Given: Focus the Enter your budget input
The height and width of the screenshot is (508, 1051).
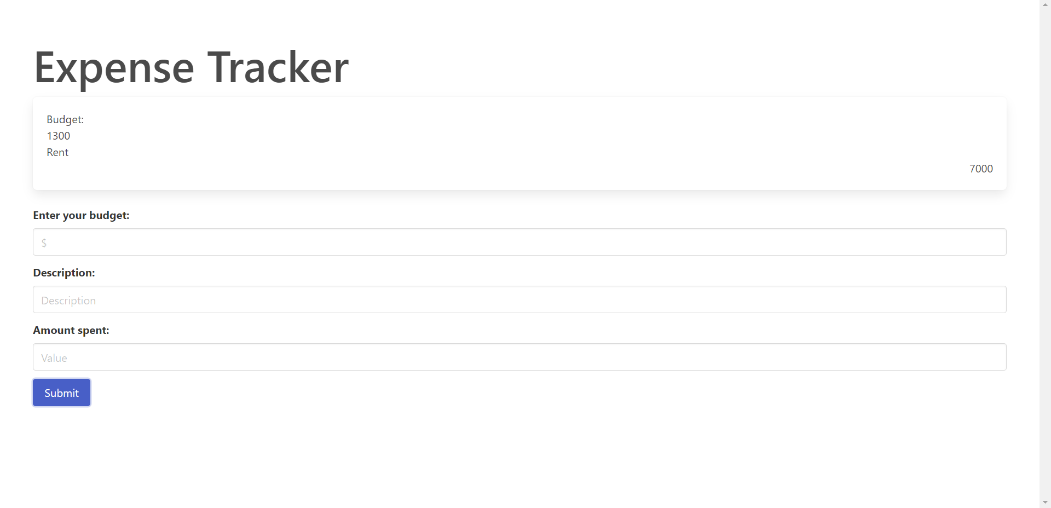Looking at the screenshot, I should (519, 242).
